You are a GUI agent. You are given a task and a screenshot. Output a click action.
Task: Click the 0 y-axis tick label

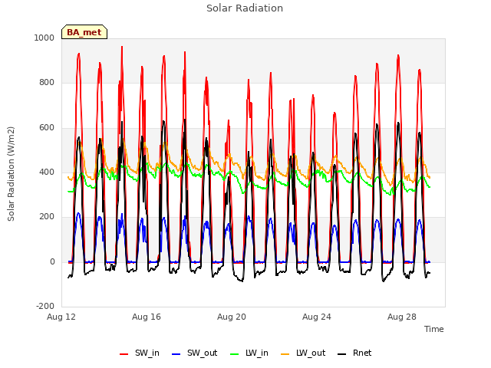[52, 261]
